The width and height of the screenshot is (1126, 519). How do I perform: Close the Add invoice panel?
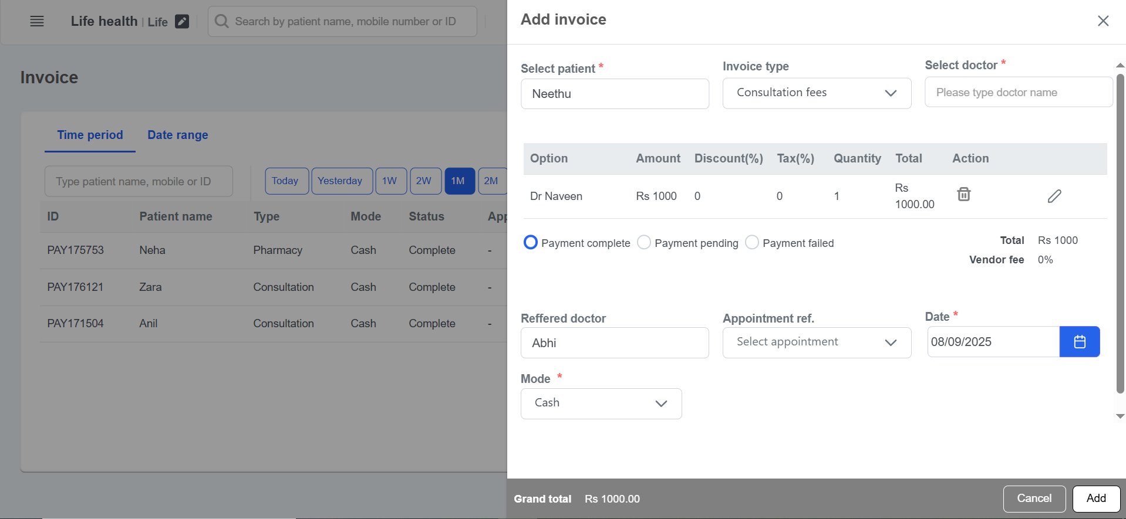click(x=1103, y=21)
